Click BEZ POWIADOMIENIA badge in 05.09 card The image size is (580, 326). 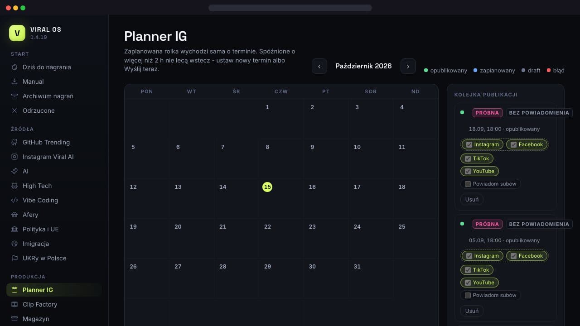pyautogui.click(x=539, y=224)
